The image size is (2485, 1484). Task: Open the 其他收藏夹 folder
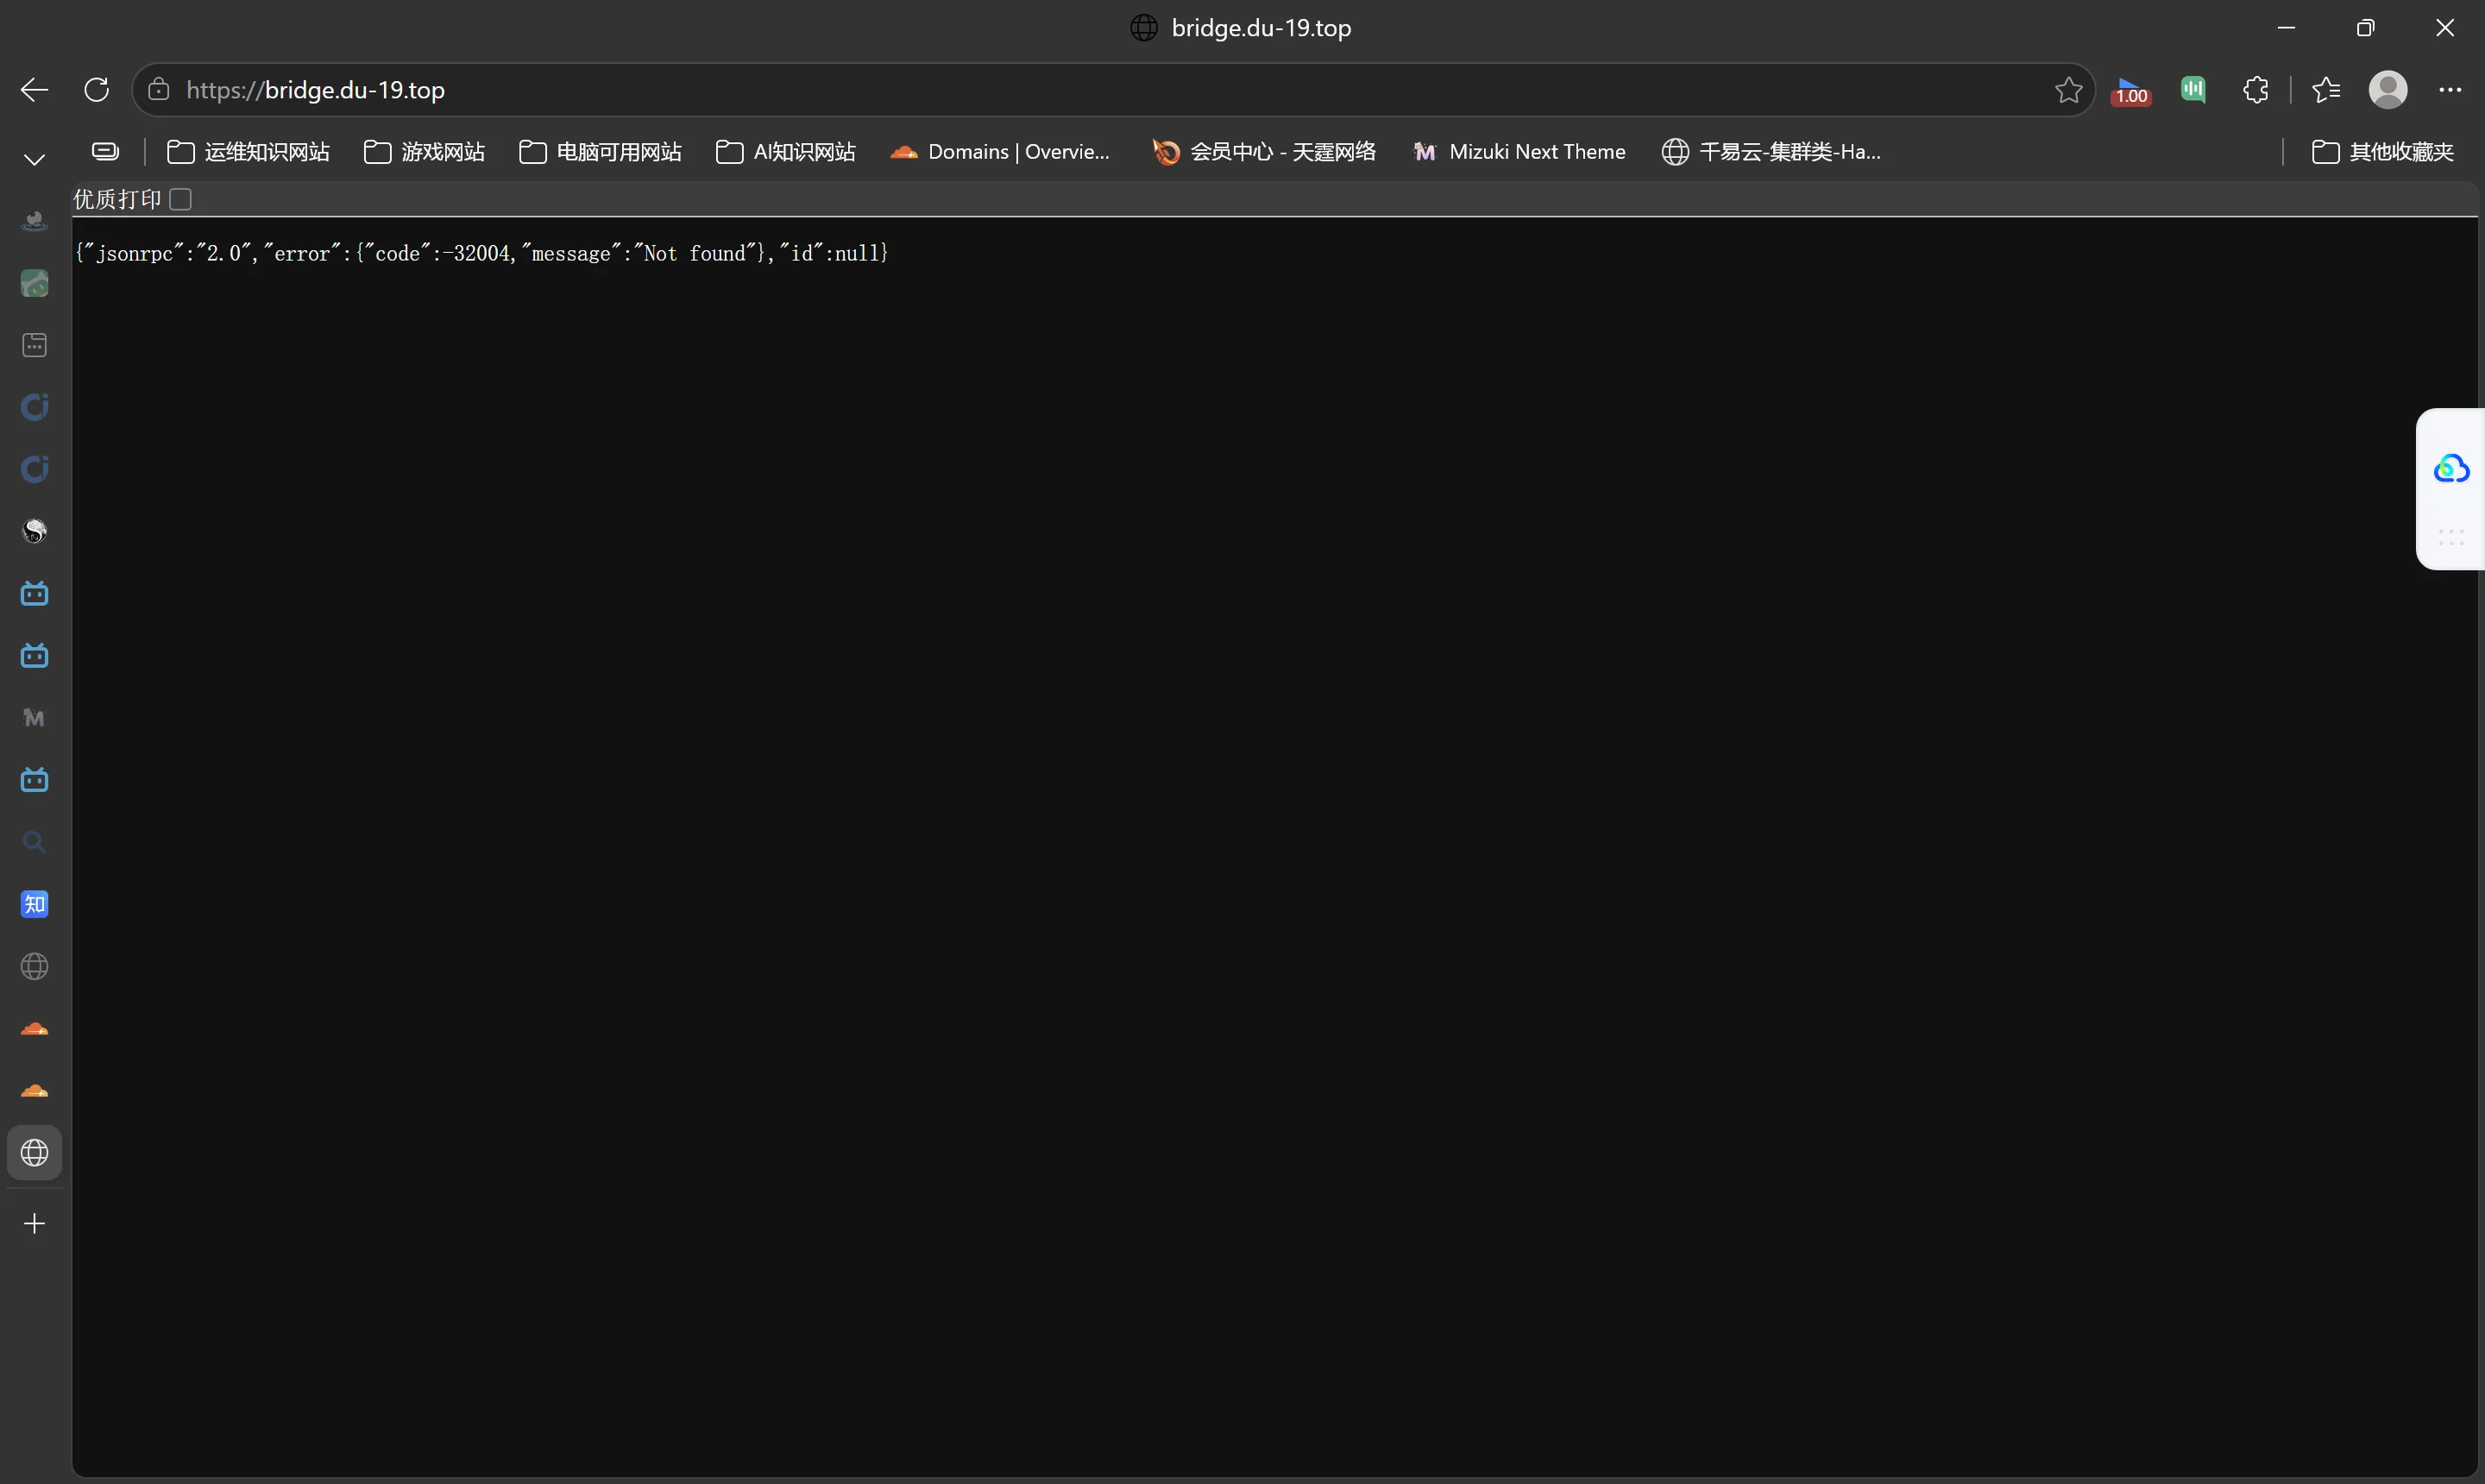[2383, 151]
